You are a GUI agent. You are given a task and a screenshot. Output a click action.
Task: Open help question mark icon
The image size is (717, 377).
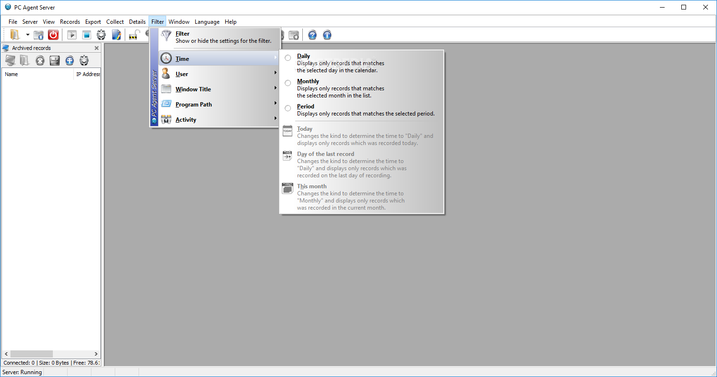click(x=312, y=35)
